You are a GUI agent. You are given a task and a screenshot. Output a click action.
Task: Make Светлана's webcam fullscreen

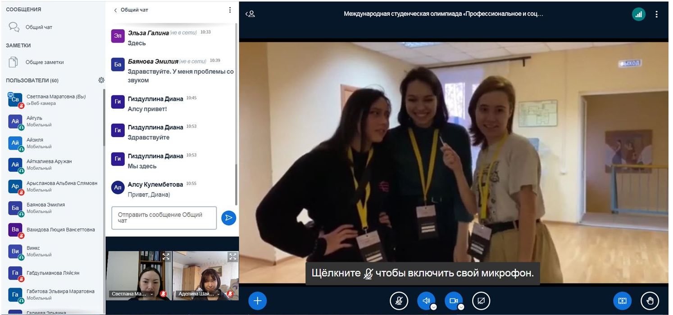click(166, 257)
